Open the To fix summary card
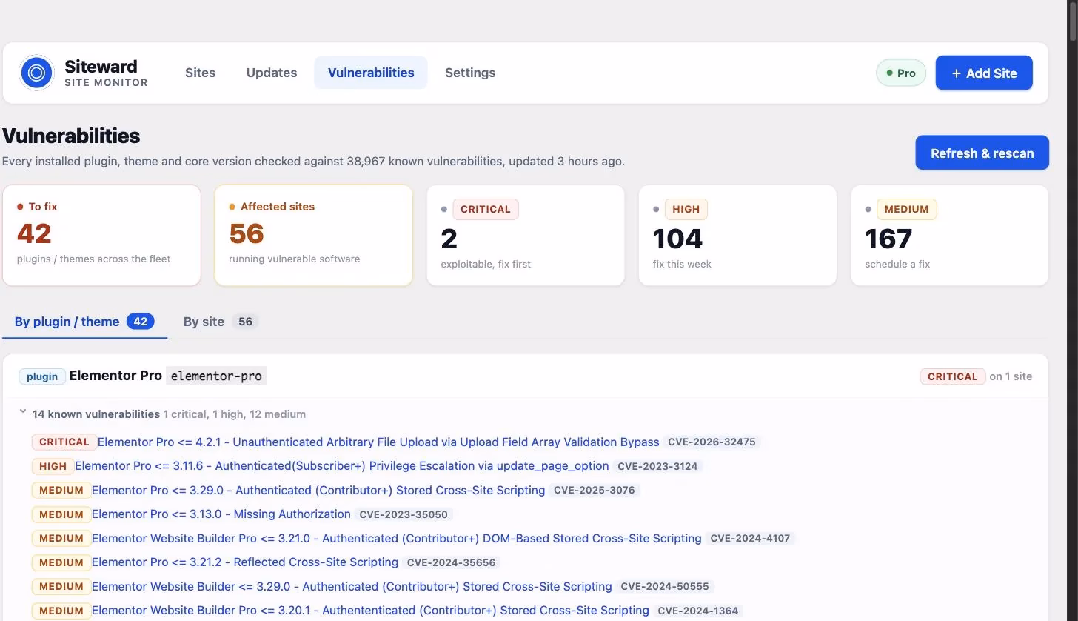Screen dimensions: 1078x621 [x=101, y=235]
